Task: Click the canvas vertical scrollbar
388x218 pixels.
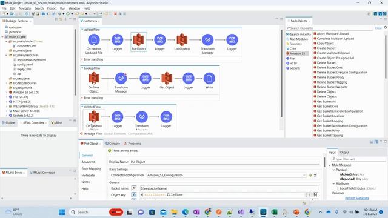Action: [281, 74]
